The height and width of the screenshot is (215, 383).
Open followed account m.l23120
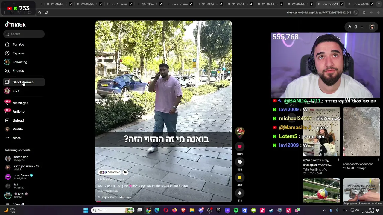coord(18,186)
